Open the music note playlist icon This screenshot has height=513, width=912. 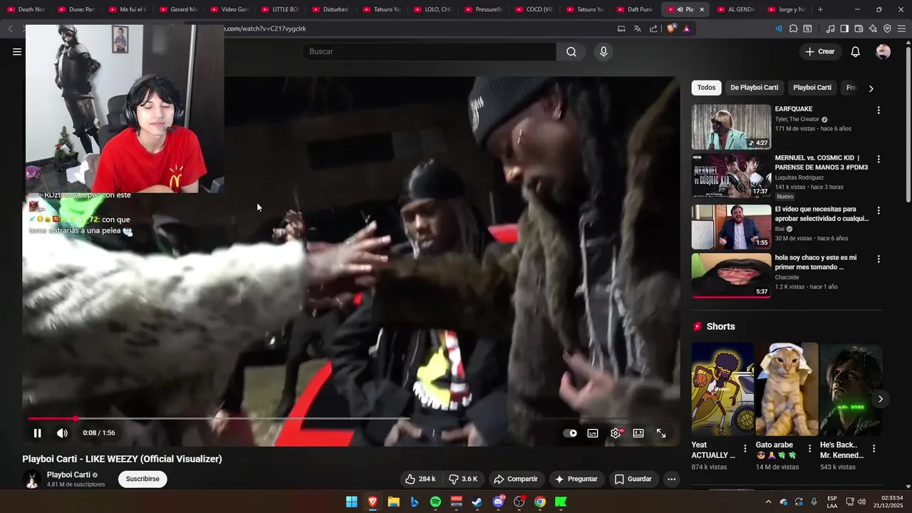pyautogui.click(x=830, y=28)
